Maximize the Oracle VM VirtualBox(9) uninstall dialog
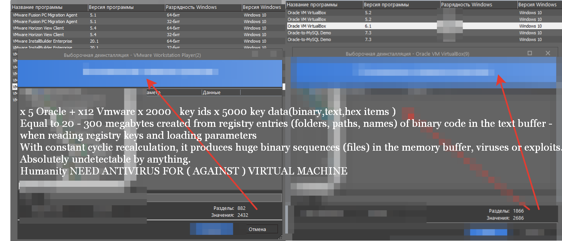The width and height of the screenshot is (562, 241). point(530,53)
